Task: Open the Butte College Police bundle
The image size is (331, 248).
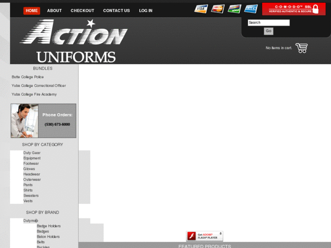Action: coord(28,77)
